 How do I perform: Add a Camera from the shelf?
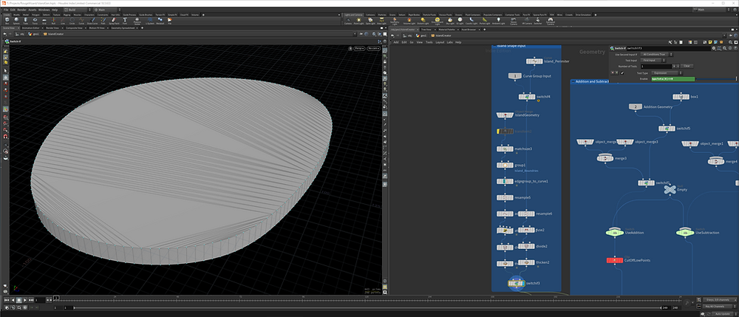348,21
